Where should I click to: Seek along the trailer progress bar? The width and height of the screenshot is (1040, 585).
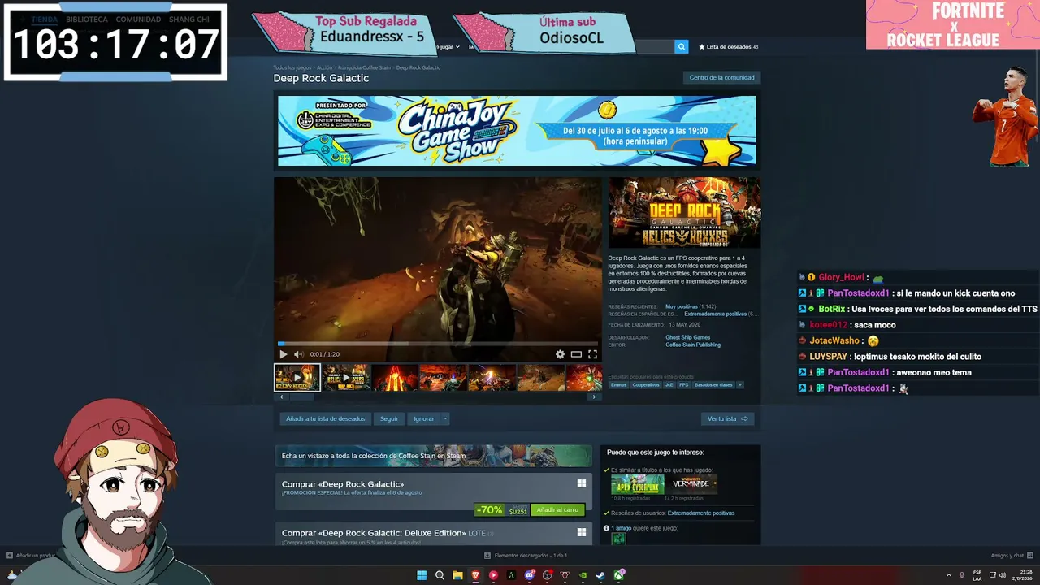438,344
